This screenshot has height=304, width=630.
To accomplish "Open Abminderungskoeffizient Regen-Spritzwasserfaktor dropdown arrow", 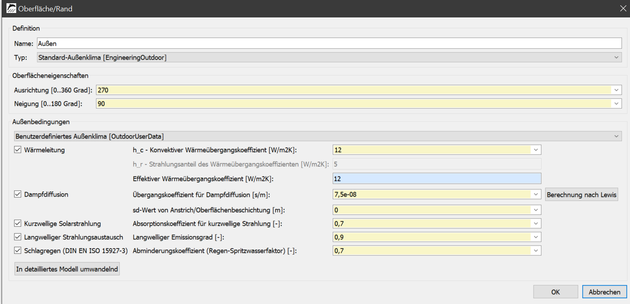I will [x=536, y=251].
